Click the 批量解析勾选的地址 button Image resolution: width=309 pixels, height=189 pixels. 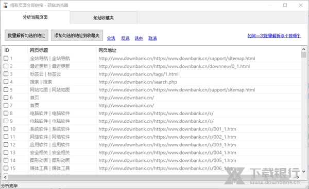26,35
